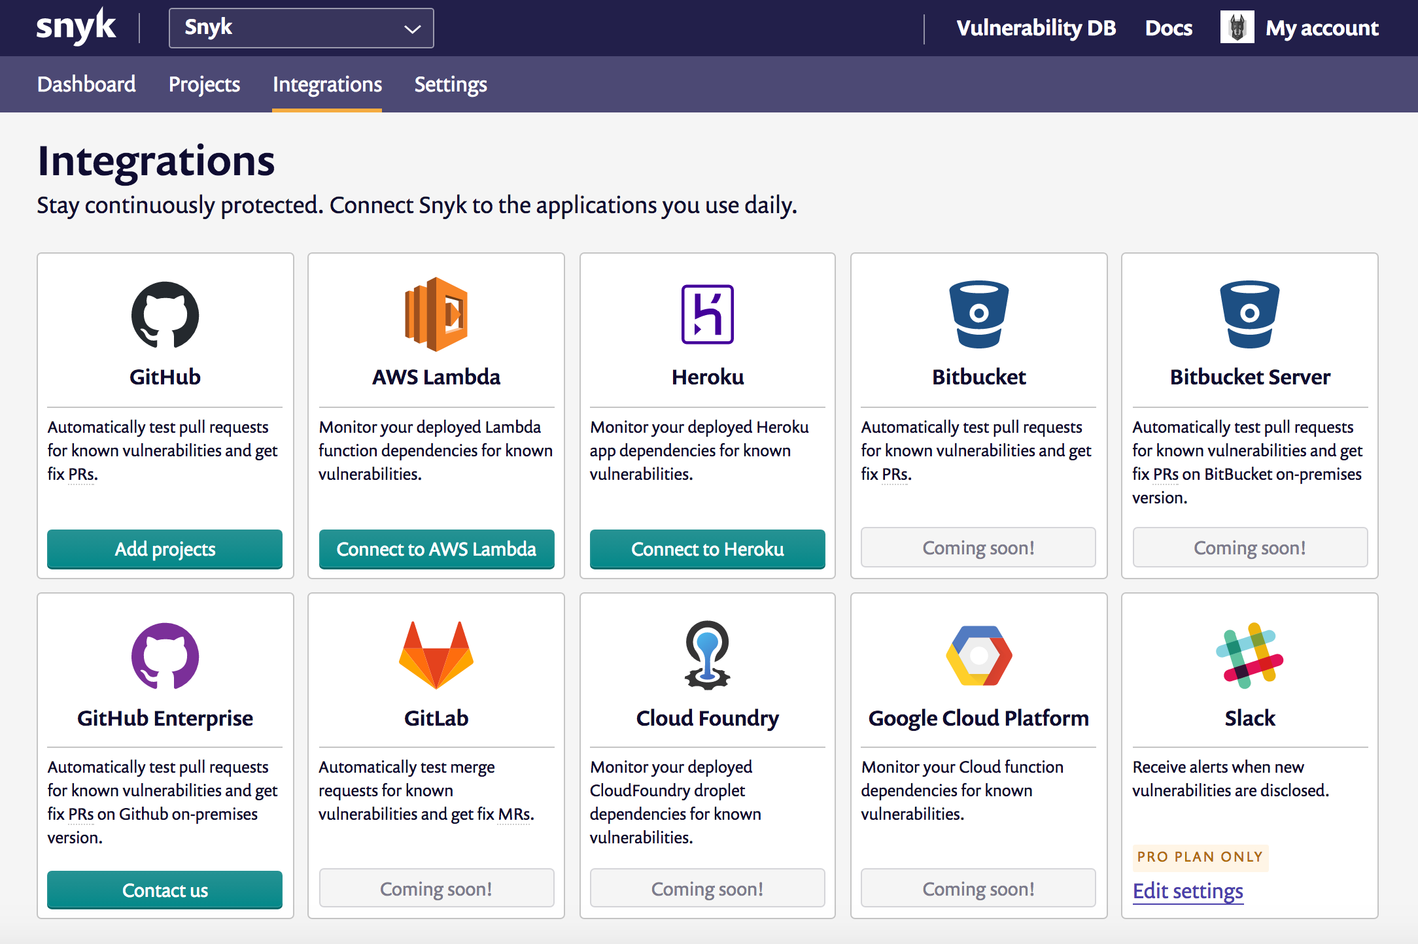Viewport: 1418px width, 944px height.
Task: Click Contact us for GitHub Enterprise
Action: coord(165,890)
